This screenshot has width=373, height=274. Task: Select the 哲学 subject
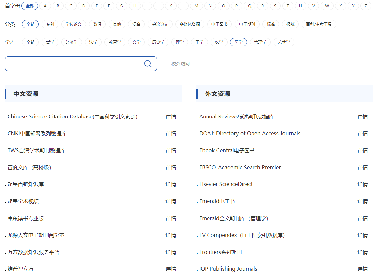50,42
